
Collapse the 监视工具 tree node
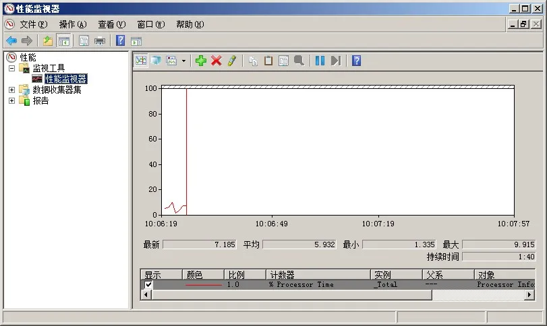coord(11,68)
